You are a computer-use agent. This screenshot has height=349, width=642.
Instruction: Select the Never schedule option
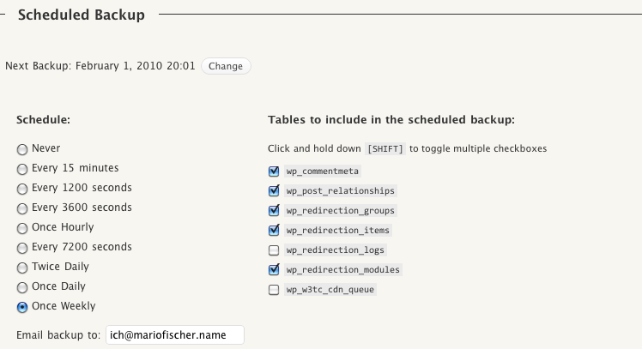(x=22, y=149)
